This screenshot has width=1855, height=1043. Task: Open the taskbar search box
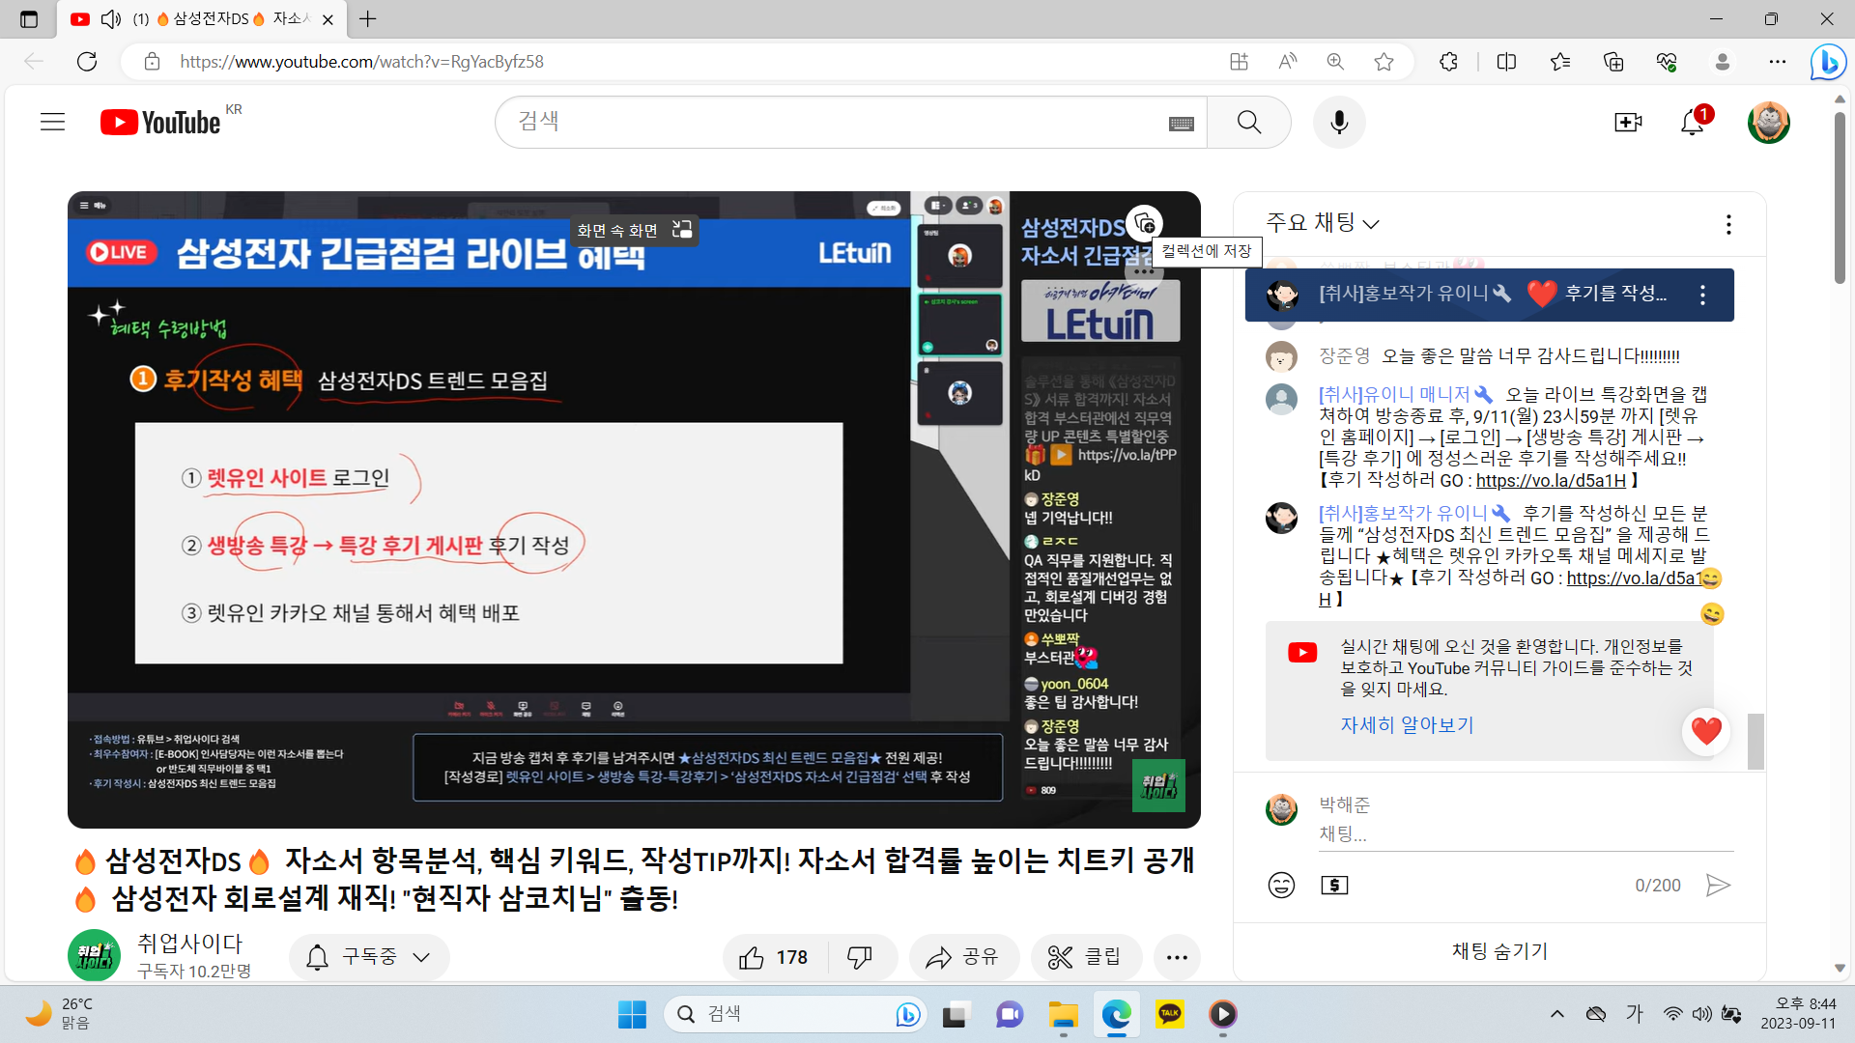pyautogui.click(x=795, y=1014)
